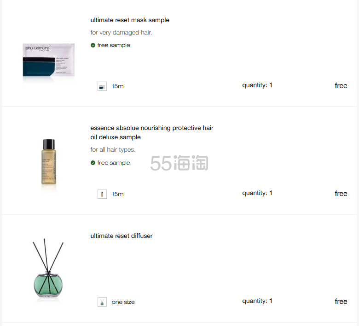Select the diffuser one size swatch icon

102,302
